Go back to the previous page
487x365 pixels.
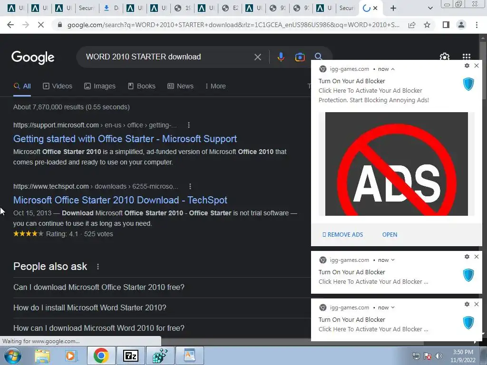click(x=10, y=25)
